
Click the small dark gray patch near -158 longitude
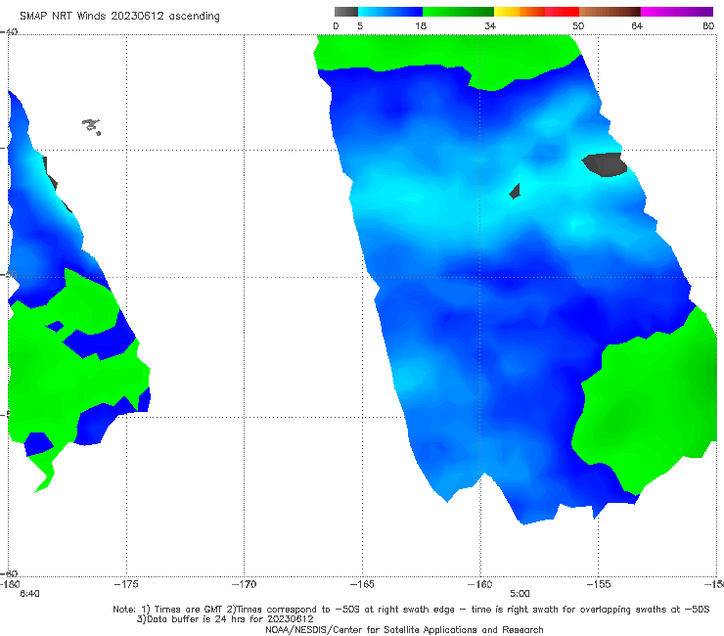coord(515,191)
